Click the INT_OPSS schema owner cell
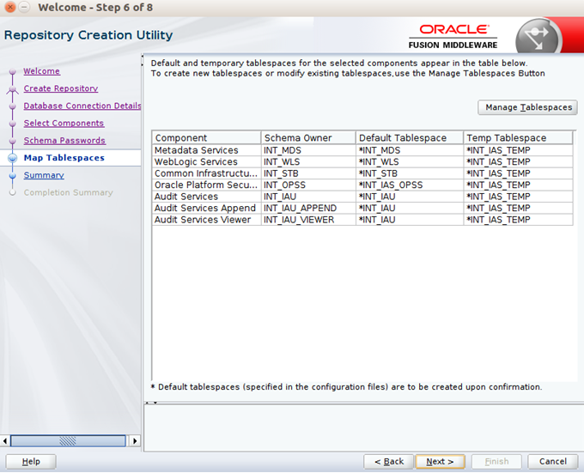The image size is (584, 473). pyautogui.click(x=308, y=185)
